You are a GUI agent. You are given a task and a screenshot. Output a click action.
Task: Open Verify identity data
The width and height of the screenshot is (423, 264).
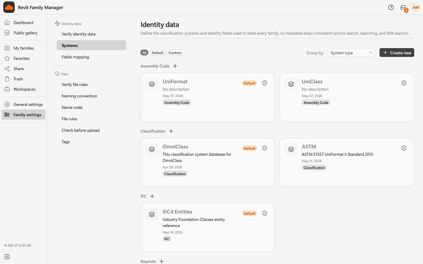coord(91,34)
